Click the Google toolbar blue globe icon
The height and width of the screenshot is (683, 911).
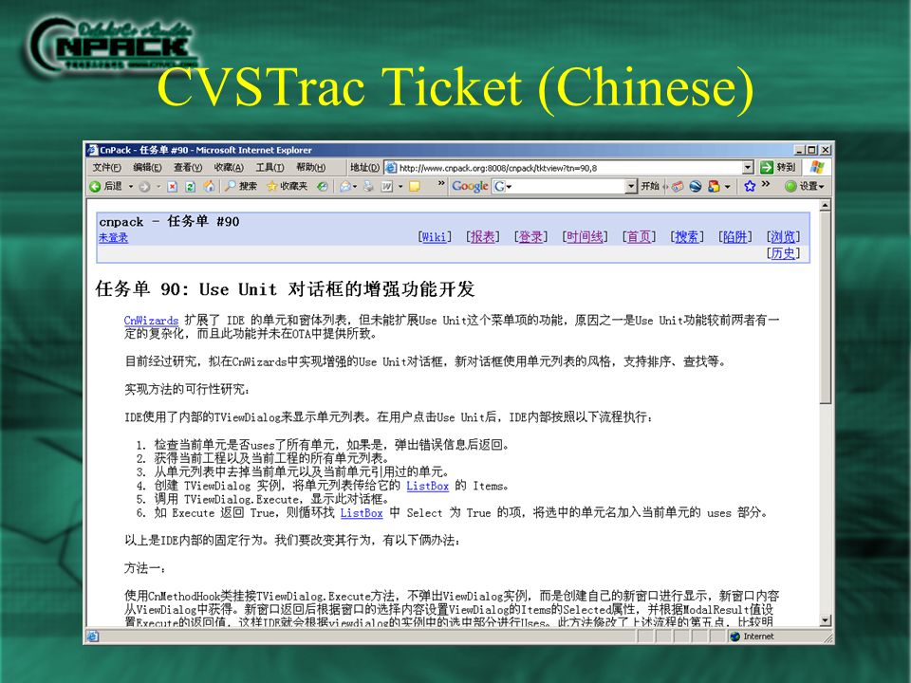tap(696, 187)
